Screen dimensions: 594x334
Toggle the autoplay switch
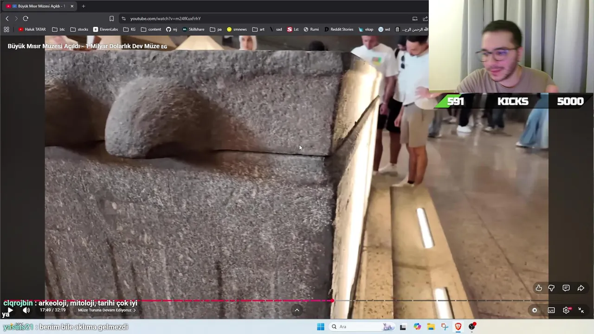coord(535,310)
